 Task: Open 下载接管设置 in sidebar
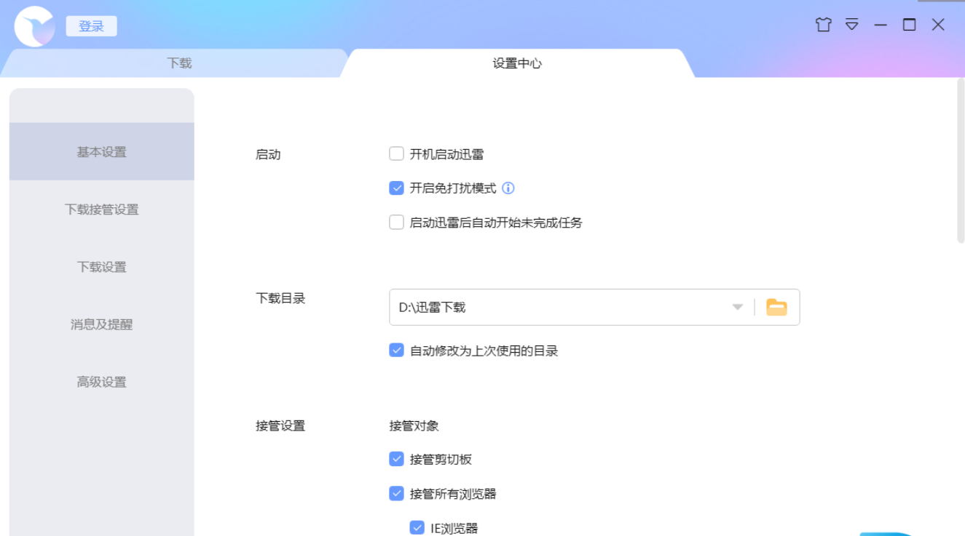pyautogui.click(x=101, y=209)
